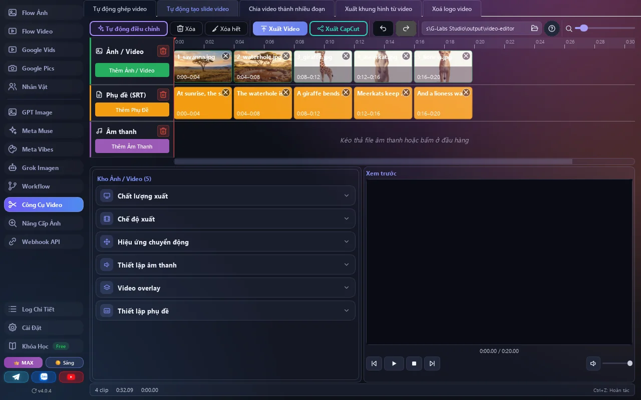Remove the "And a lioness wa" subtitle clip
641x400 pixels.
pos(466,92)
